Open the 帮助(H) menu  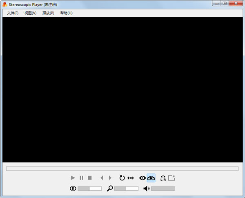[x=67, y=13]
